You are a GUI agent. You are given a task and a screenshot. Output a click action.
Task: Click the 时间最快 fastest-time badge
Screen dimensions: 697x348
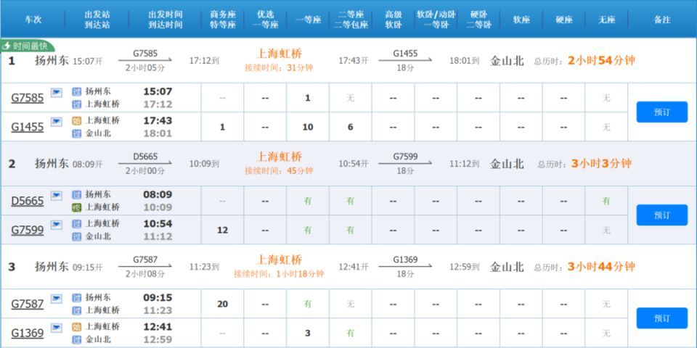click(x=27, y=46)
